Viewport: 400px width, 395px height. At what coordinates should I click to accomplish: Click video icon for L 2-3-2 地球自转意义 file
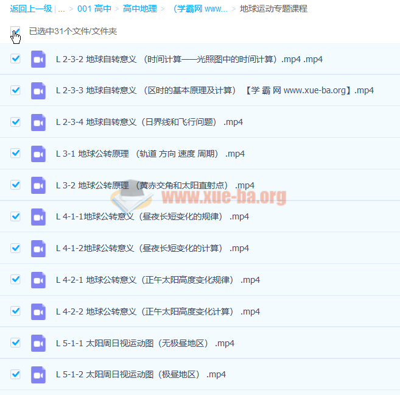[38, 59]
